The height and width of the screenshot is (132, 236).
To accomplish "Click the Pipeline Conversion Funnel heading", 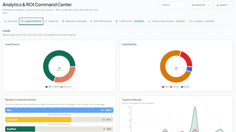I will pos(20,100).
